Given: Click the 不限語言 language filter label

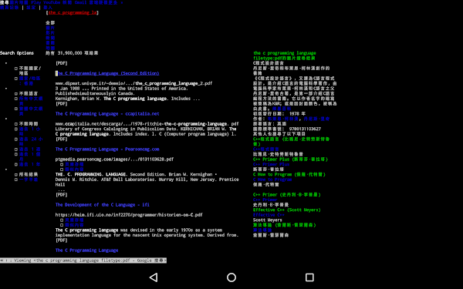Looking at the screenshot, I should (29, 93).
